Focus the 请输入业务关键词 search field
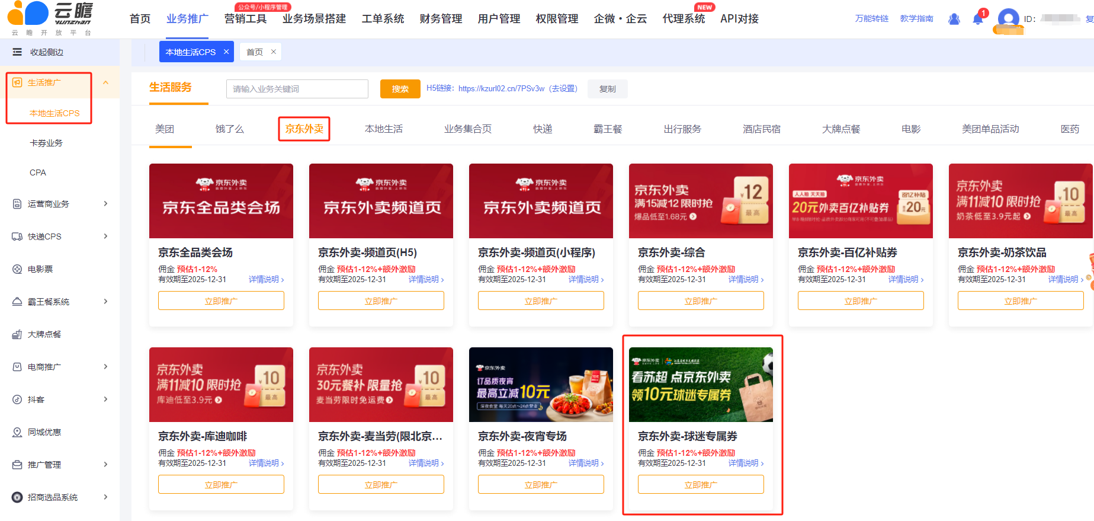Image resolution: width=1094 pixels, height=521 pixels. 297,89
